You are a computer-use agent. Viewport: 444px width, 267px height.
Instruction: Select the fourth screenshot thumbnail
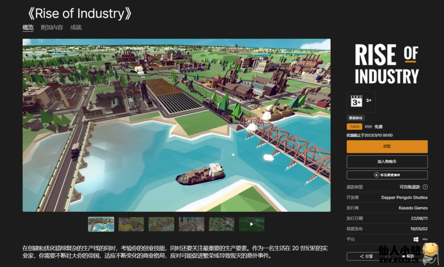click(x=191, y=224)
